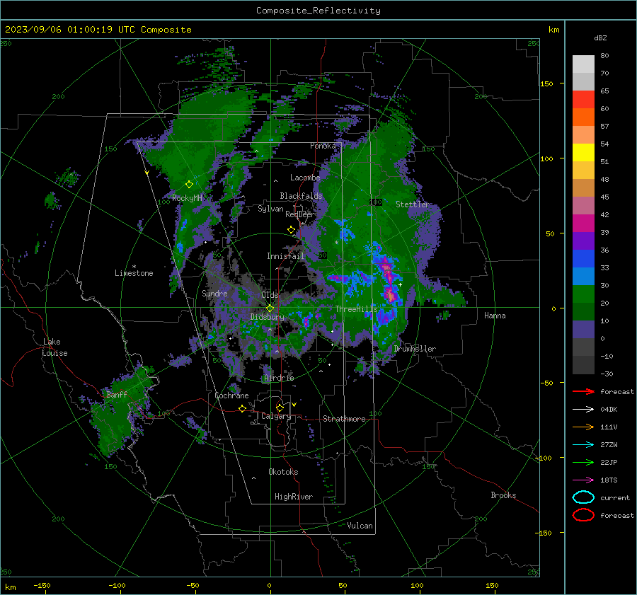Click the ThreeHills map label

[356, 309]
